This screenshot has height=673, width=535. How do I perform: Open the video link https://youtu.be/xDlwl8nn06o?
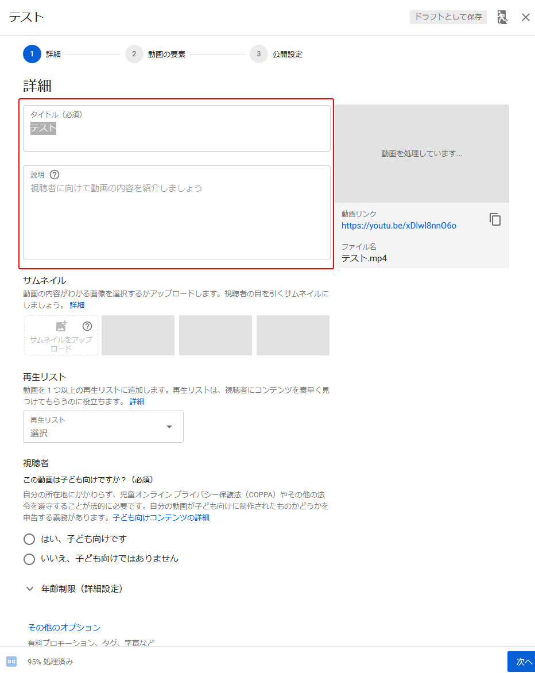398,226
